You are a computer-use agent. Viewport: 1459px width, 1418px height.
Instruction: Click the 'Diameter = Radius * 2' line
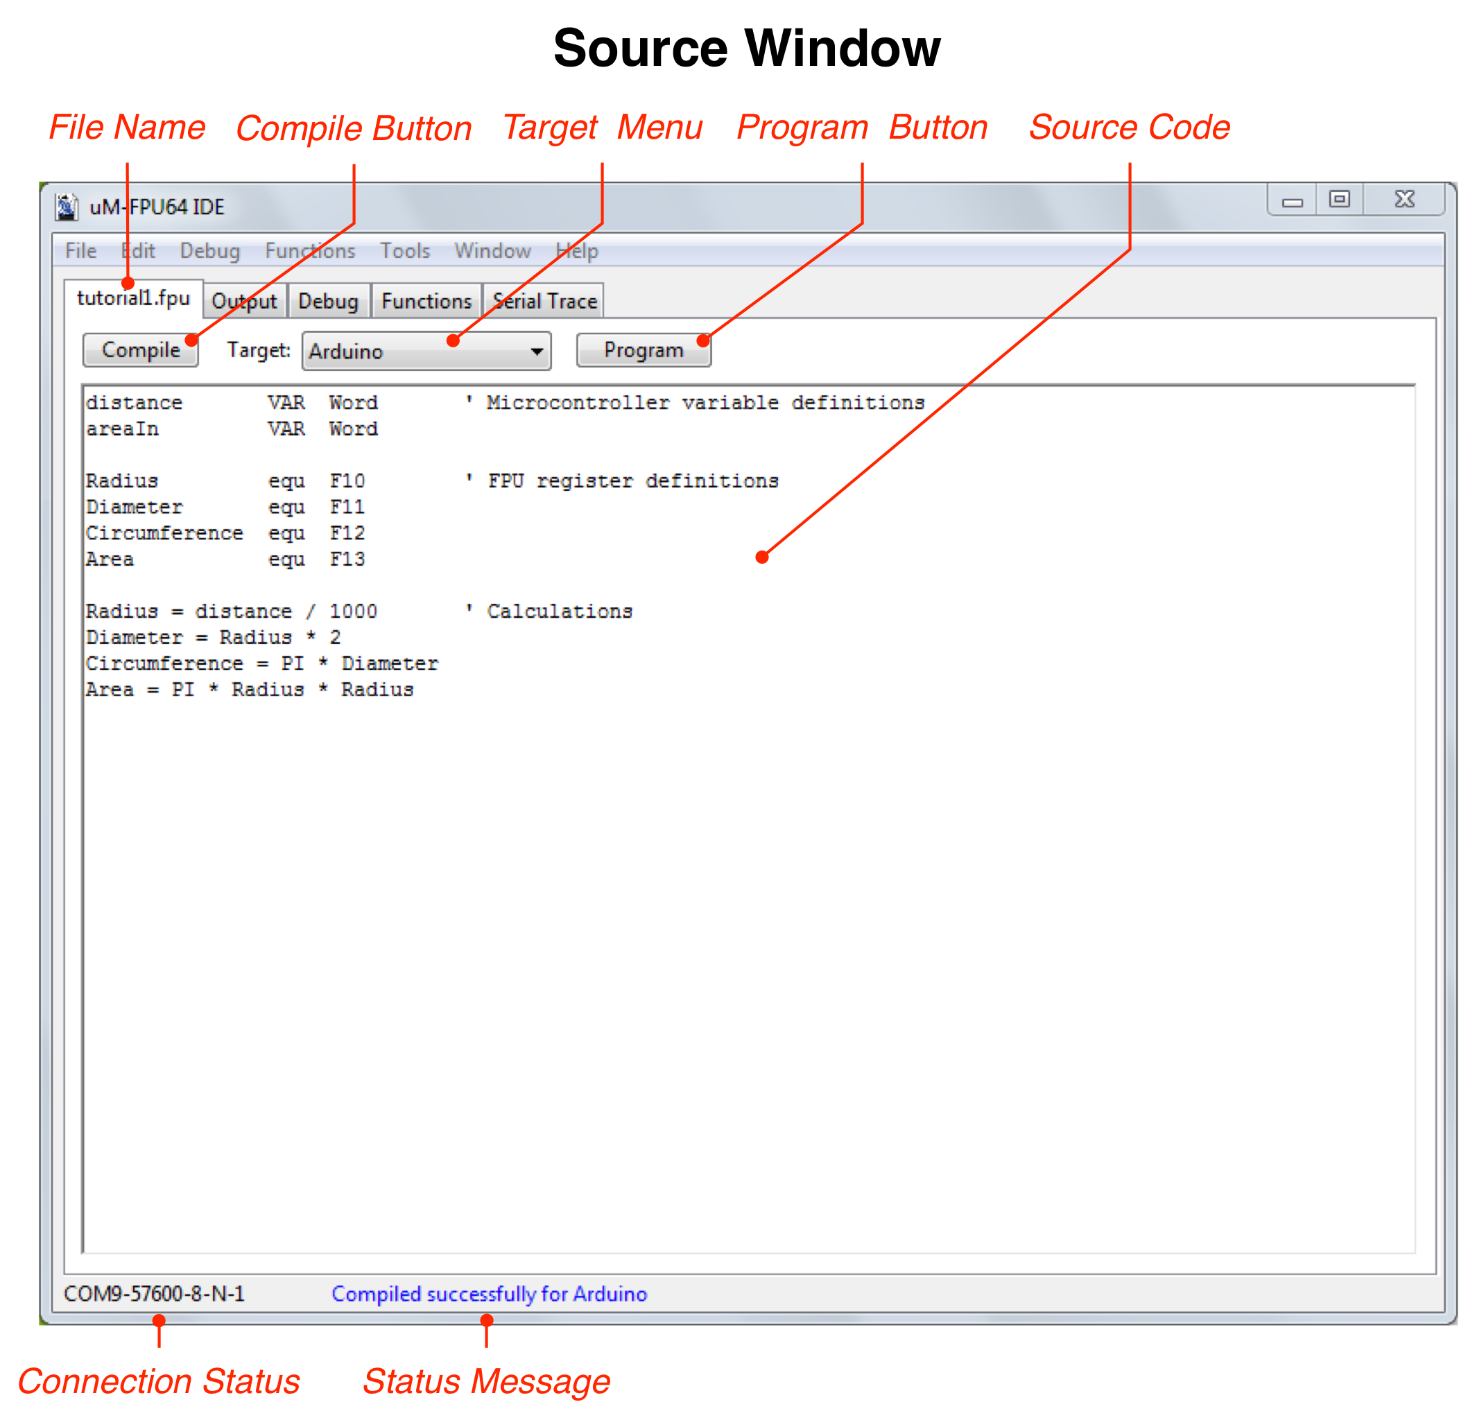click(x=214, y=637)
